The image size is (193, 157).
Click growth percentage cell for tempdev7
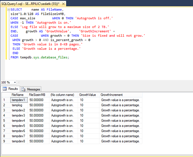pyautogui.click(x=121, y=136)
